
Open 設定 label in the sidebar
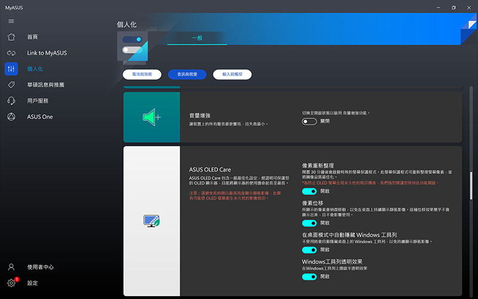pyautogui.click(x=32, y=283)
